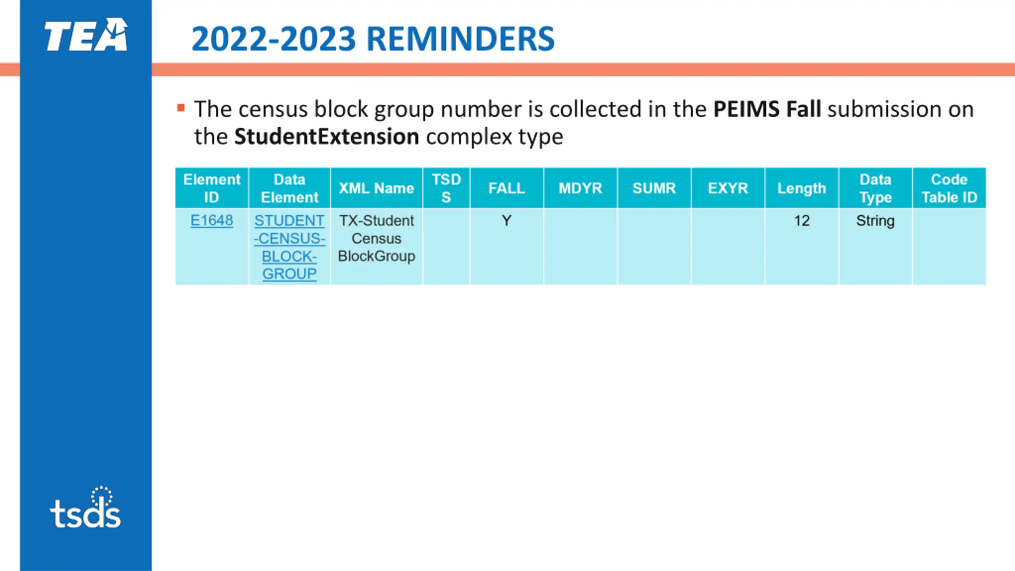Open the E1648 element link
This screenshot has height=571, width=1015.
pyautogui.click(x=212, y=220)
